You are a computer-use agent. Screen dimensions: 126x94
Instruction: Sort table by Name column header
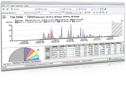pos(55,46)
